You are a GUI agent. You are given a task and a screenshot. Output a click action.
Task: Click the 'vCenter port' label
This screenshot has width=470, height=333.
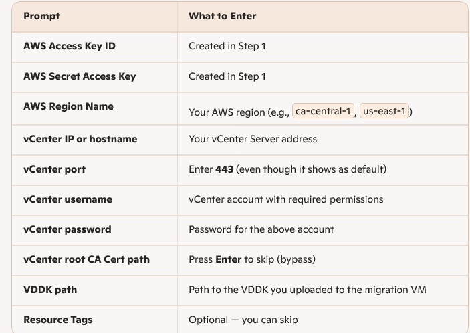click(54, 169)
